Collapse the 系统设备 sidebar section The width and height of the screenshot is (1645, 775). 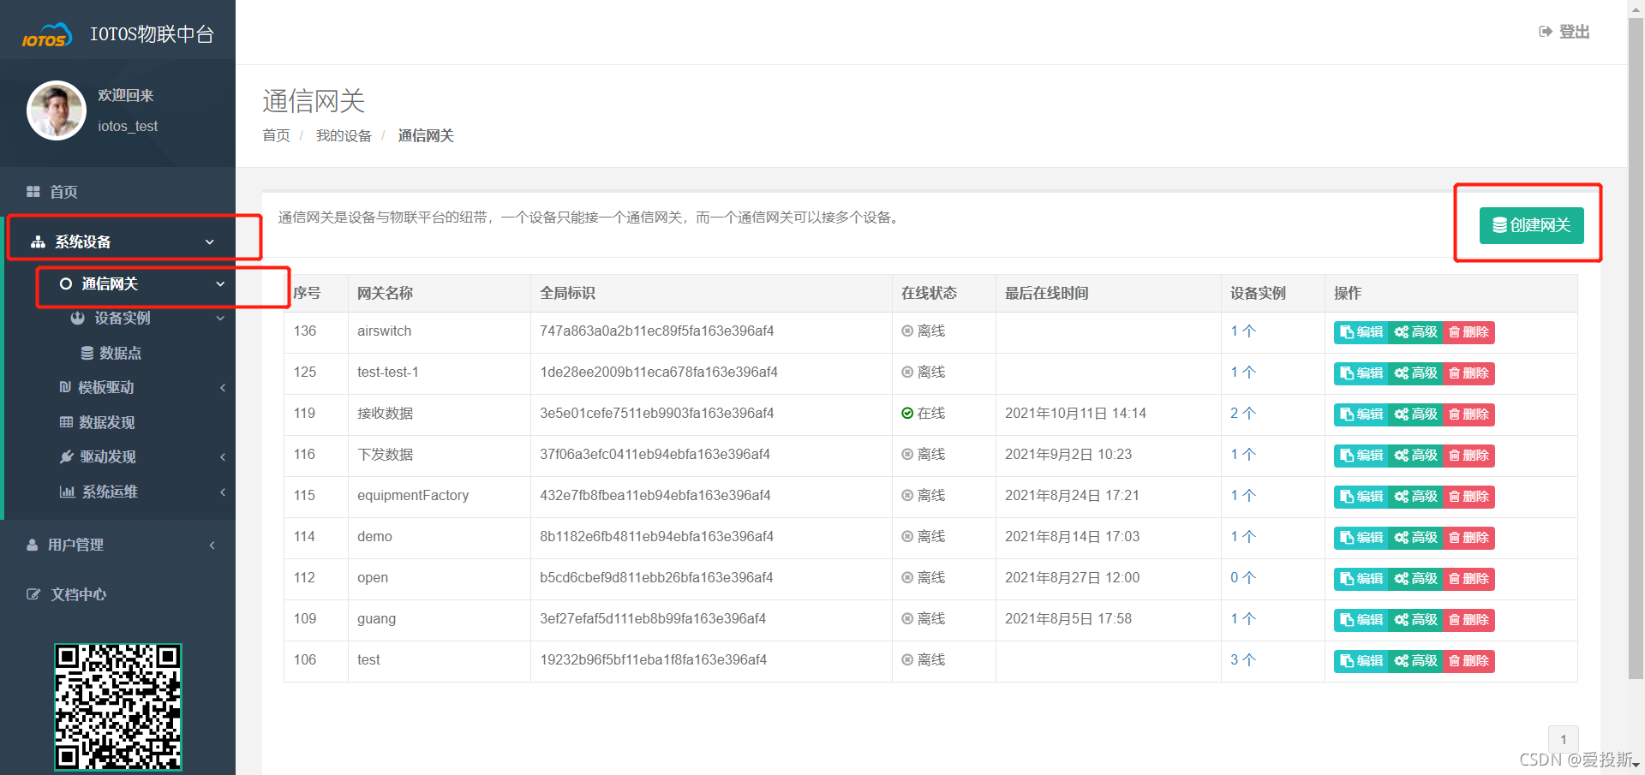[209, 242]
